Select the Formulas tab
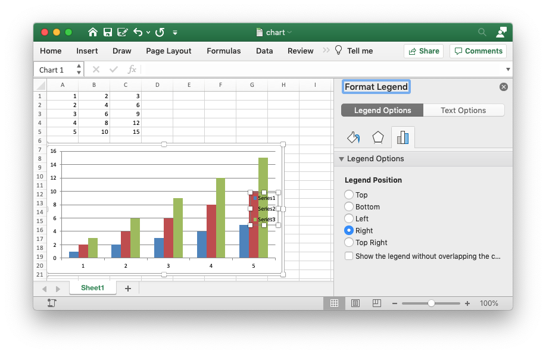The width and height of the screenshot is (546, 354). tap(223, 51)
